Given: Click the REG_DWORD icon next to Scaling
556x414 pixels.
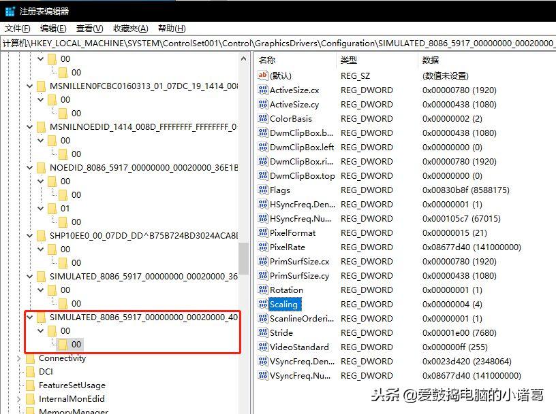Looking at the screenshot, I should click(x=262, y=304).
